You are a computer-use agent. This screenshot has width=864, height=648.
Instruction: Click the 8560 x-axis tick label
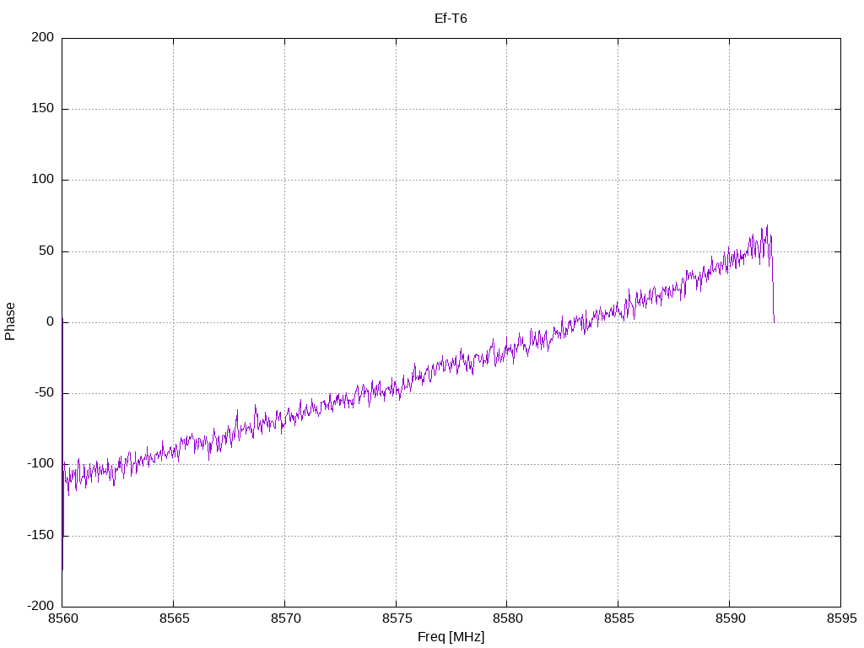pyautogui.click(x=62, y=619)
